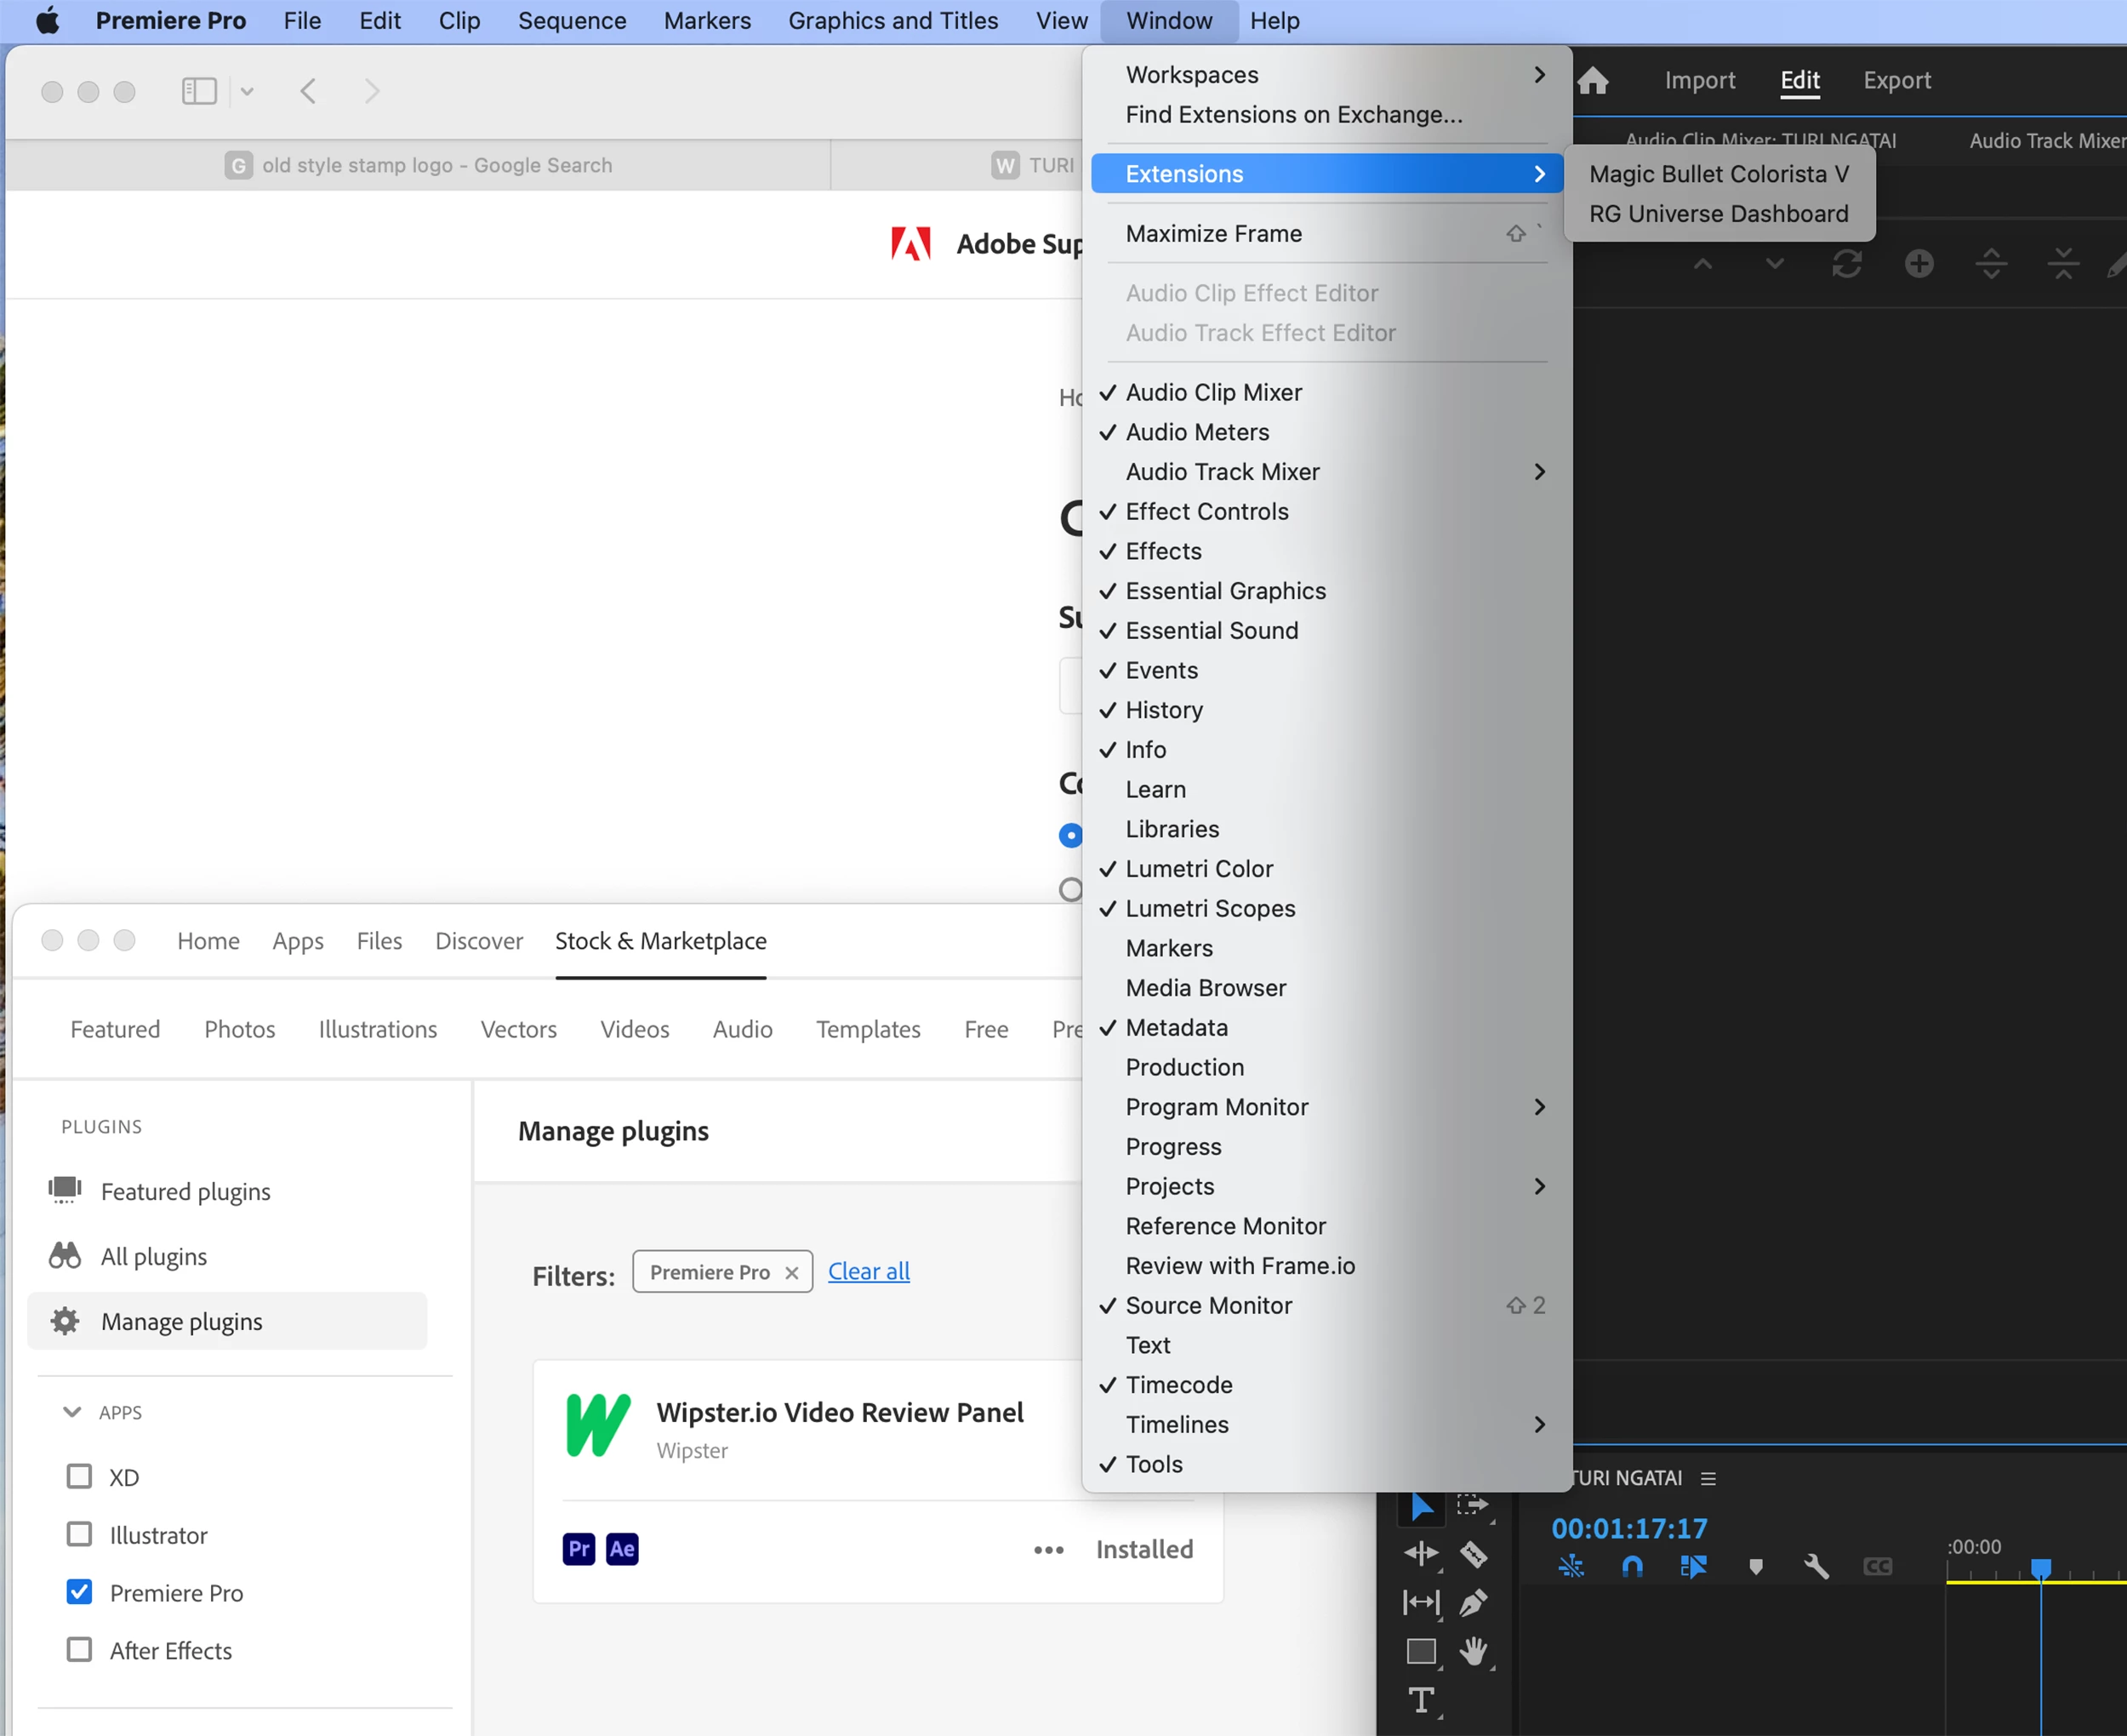Screen dimensions: 2127x1736
Task: Remove the Premiere Pro filter tag
Action: pos(791,1272)
